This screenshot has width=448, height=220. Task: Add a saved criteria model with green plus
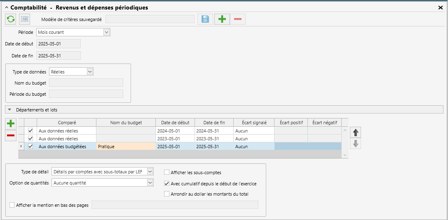coord(222,19)
